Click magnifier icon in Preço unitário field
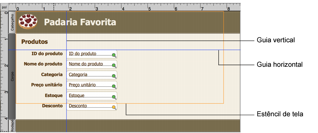The height and width of the screenshot is (133, 318). [x=114, y=86]
